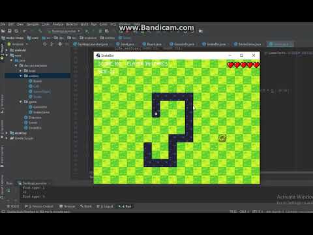Click the SnakeBot window title icon
The image size is (313, 235).
tap(98, 55)
